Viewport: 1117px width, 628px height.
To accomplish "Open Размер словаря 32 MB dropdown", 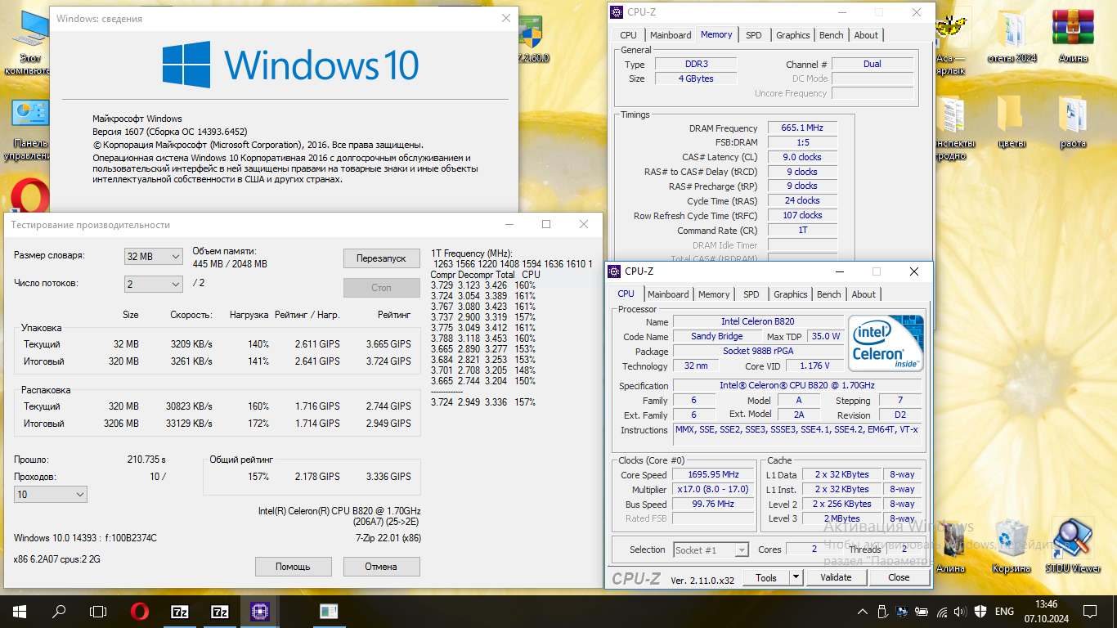I will (154, 256).
